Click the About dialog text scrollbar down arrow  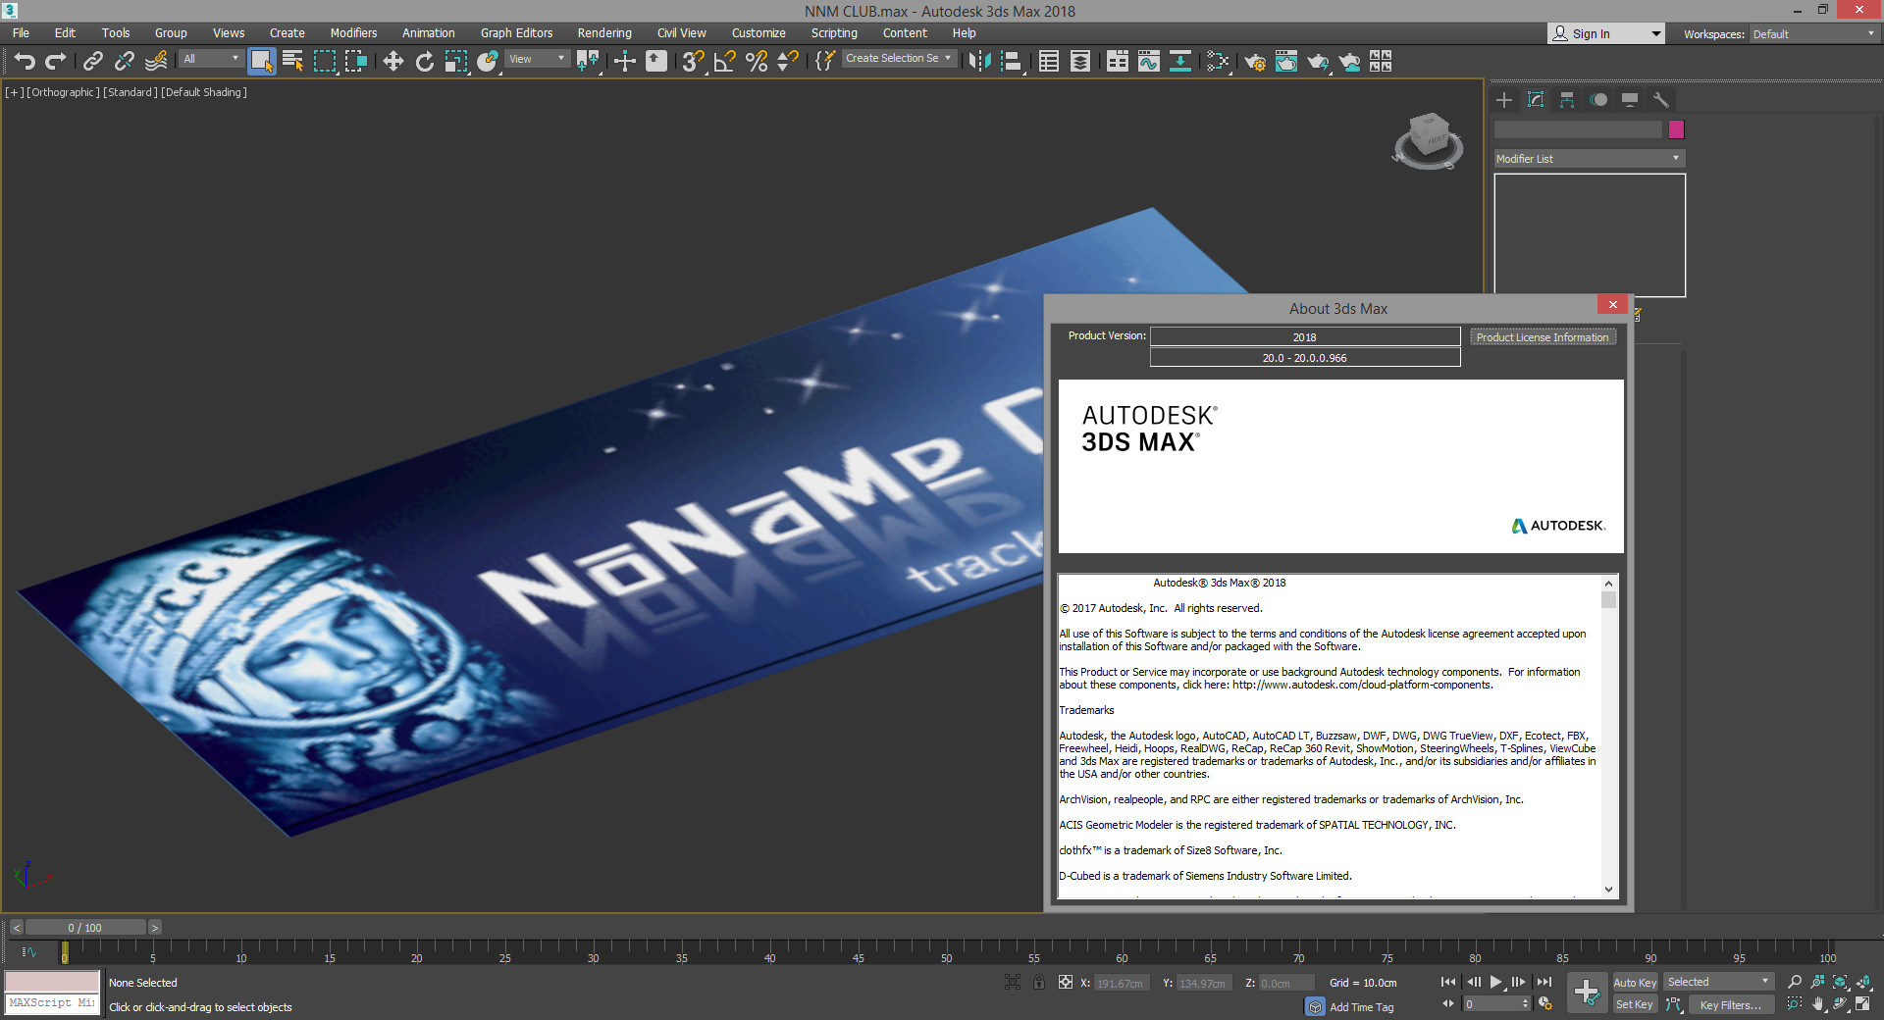pos(1608,889)
